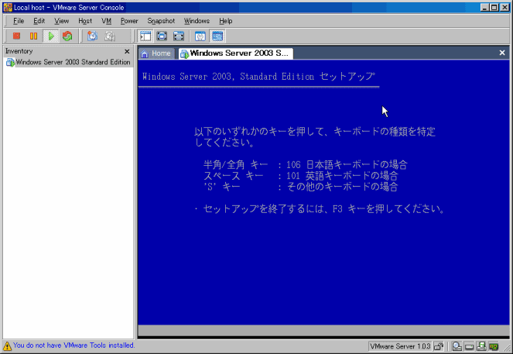Click the window resize grip in status bar corner
This screenshot has width=513, height=354.
click(x=507, y=349)
